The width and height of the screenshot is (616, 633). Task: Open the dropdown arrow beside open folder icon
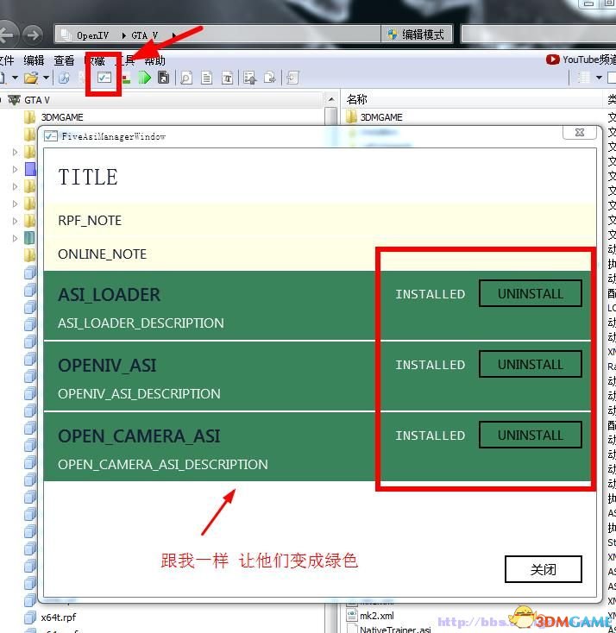coord(46,77)
